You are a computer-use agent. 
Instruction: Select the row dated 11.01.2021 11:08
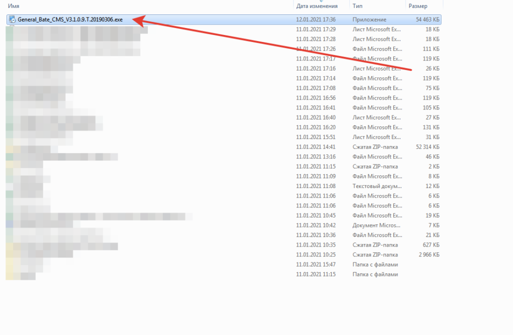click(223, 186)
